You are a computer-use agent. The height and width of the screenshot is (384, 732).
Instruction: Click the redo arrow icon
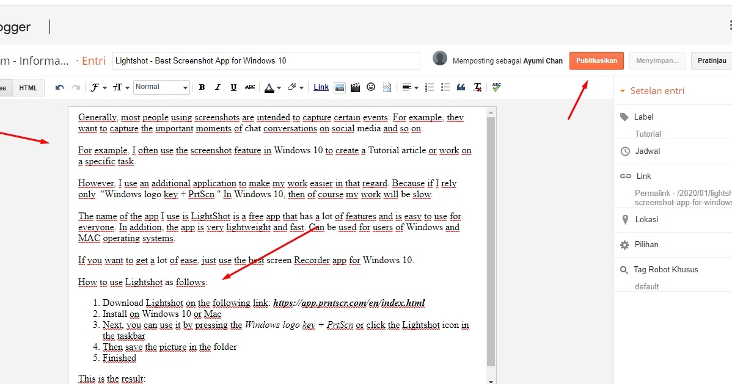pos(76,87)
